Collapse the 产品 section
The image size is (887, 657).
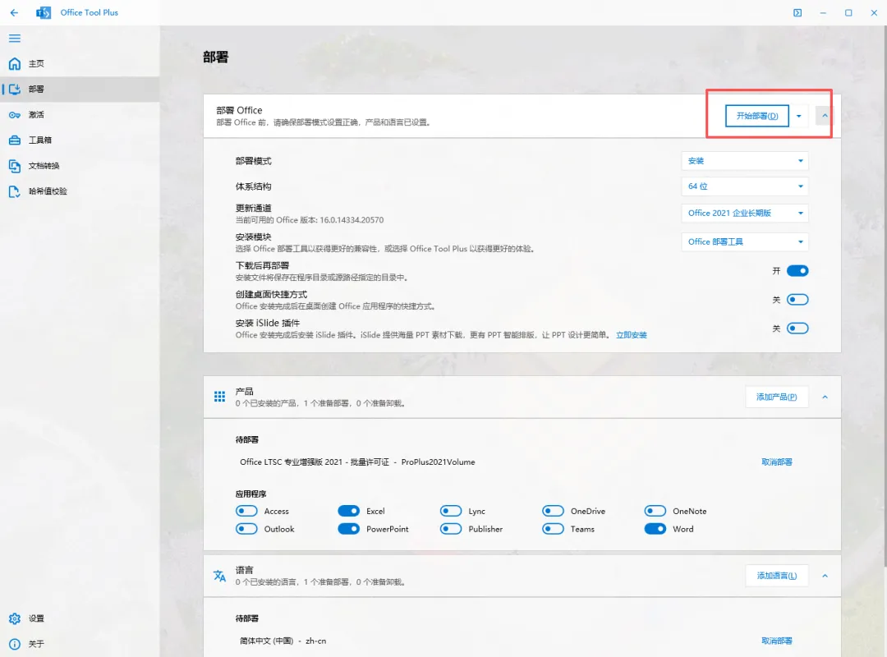[825, 397]
